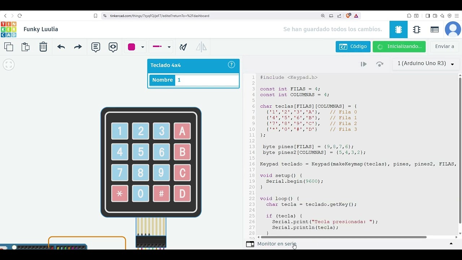462x260 pixels.
Task: Undo the last action
Action: click(61, 47)
